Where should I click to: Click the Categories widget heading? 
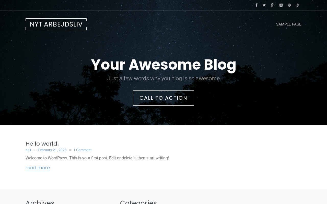tap(138, 202)
